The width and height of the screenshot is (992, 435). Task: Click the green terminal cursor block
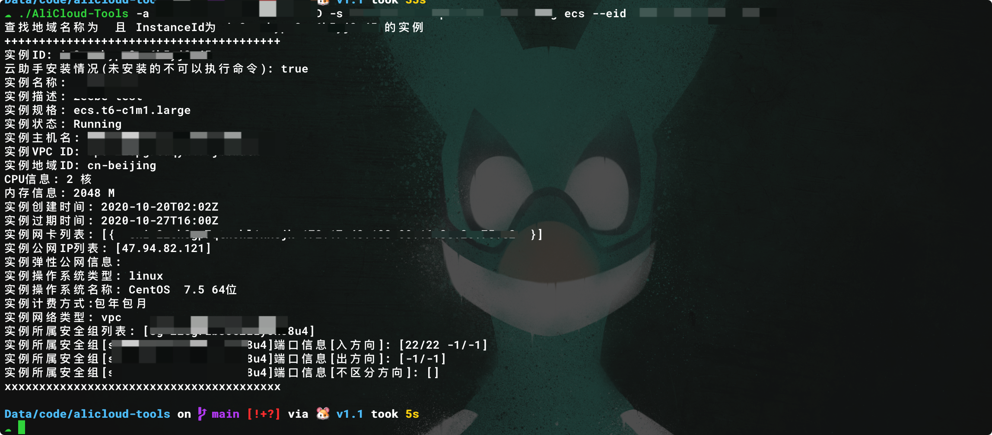point(22,427)
